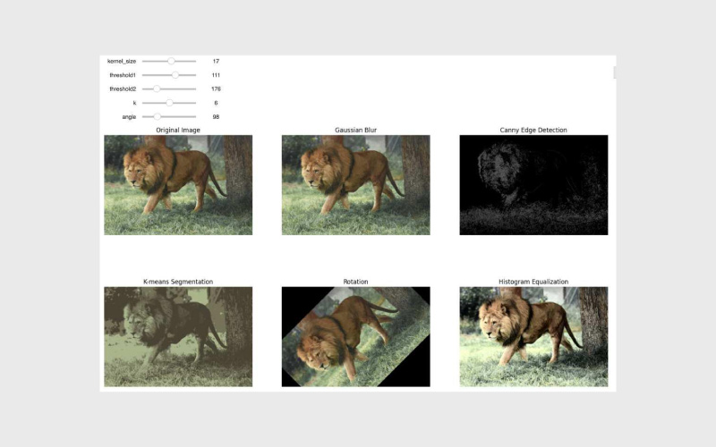Screen dimensions: 716x447
Task: Click the rotated lion image
Action: point(355,336)
